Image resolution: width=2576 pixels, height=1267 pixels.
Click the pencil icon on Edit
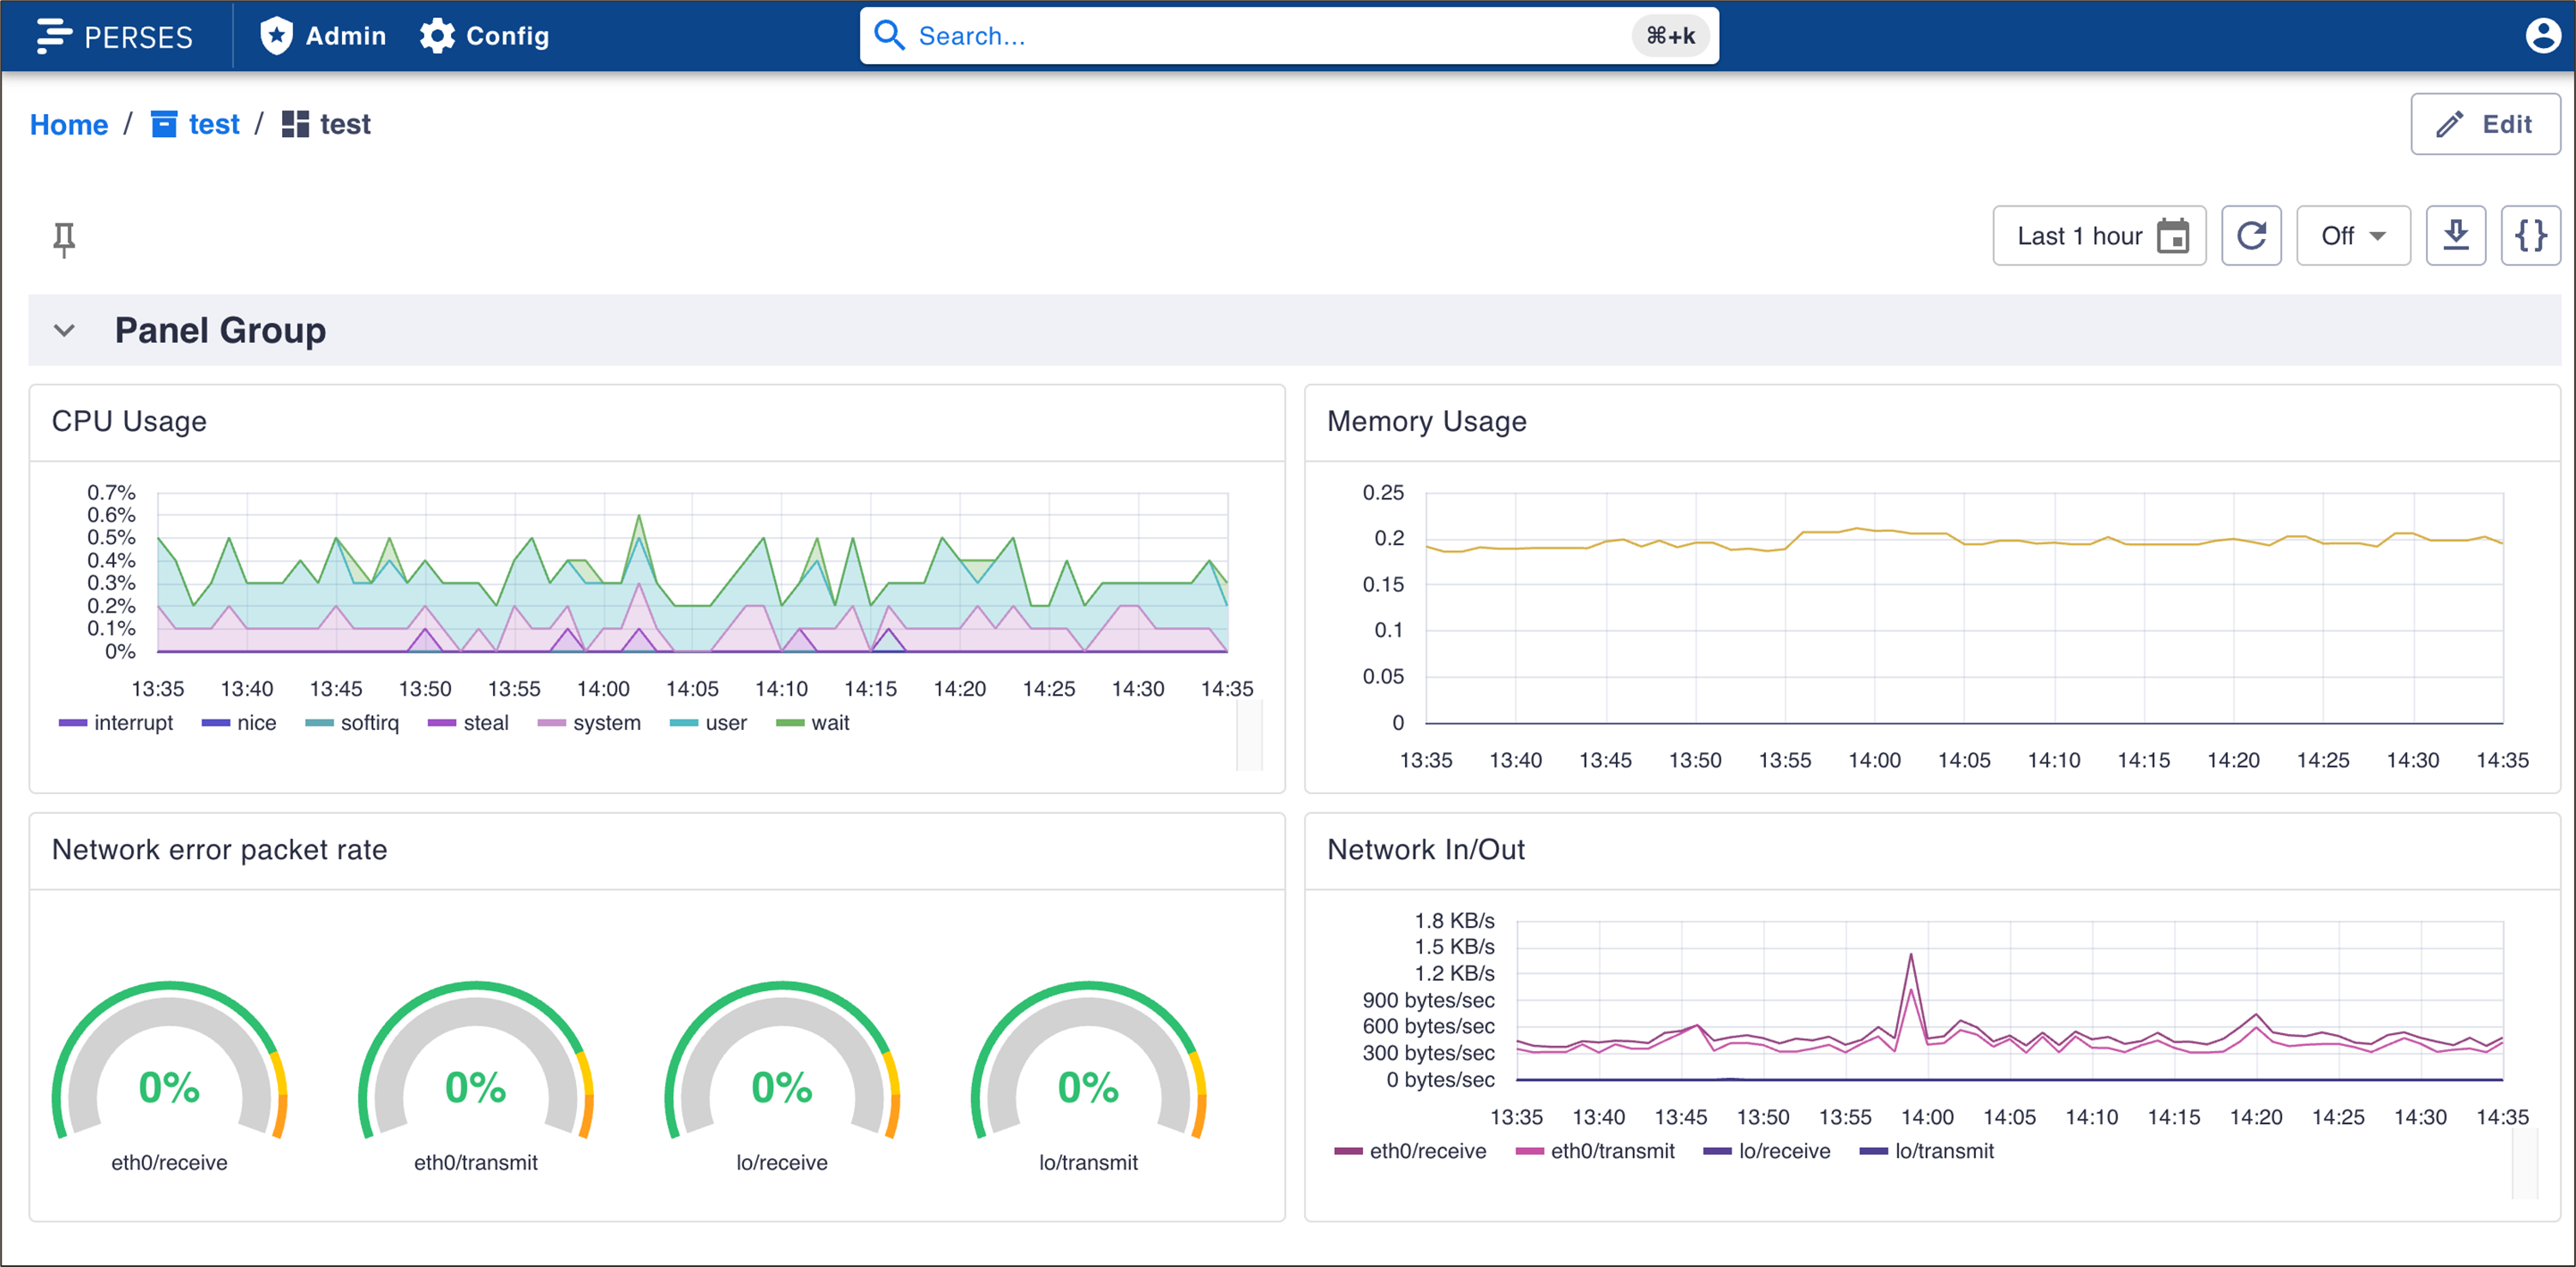tap(2449, 125)
